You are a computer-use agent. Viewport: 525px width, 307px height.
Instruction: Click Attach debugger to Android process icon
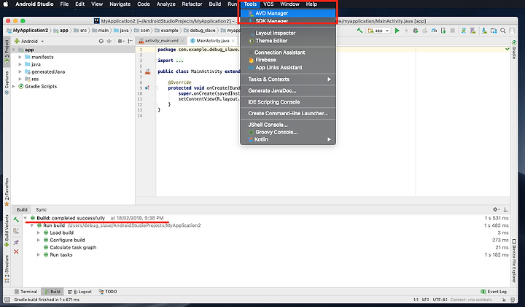(443, 31)
